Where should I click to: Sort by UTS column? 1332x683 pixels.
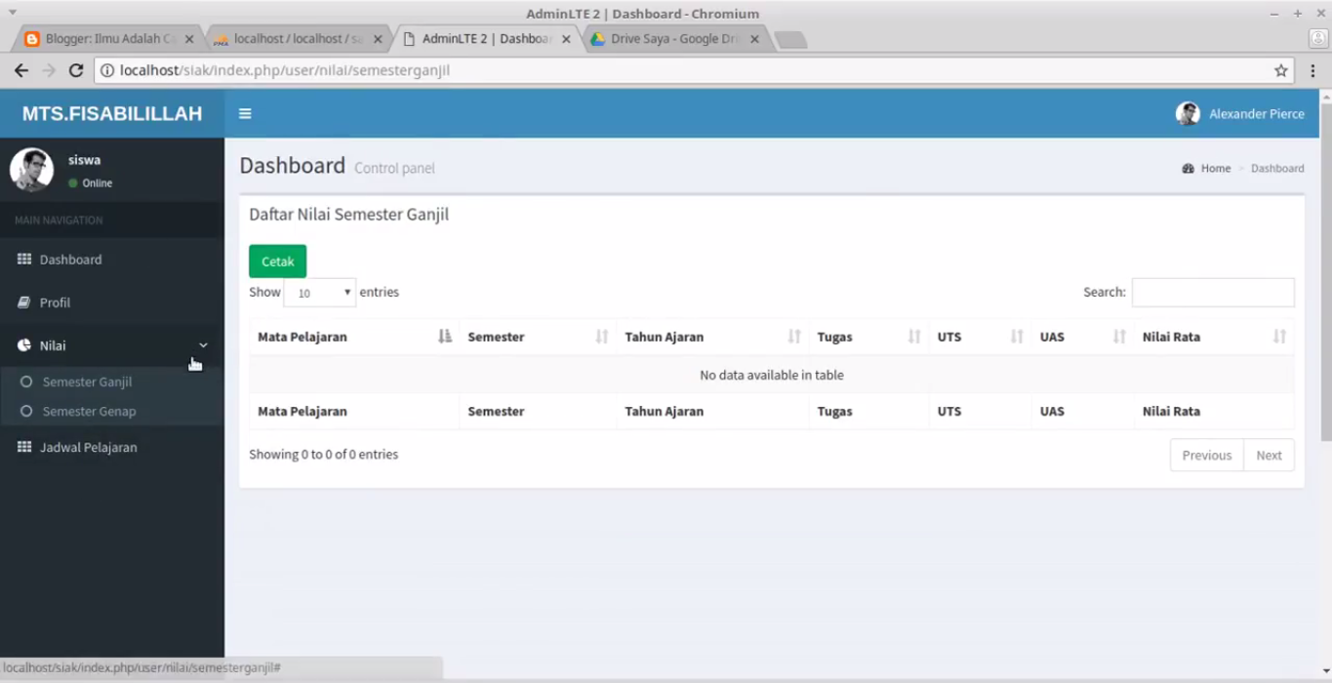[980, 337]
